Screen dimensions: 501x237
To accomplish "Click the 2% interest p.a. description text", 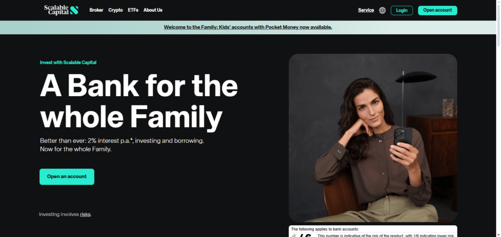I will tap(122, 145).
